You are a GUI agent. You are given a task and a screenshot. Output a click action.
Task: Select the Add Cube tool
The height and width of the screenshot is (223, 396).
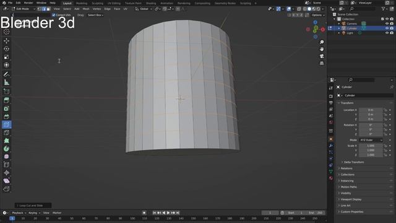tap(7, 91)
